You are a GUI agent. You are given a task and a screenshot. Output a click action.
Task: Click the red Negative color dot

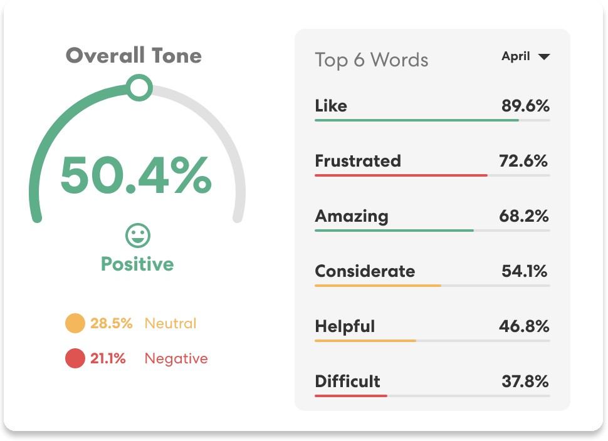click(75, 359)
